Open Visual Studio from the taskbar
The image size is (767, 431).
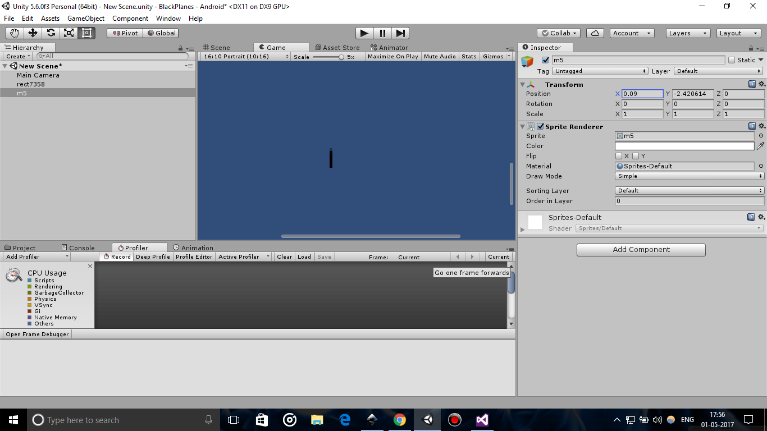[482, 420]
